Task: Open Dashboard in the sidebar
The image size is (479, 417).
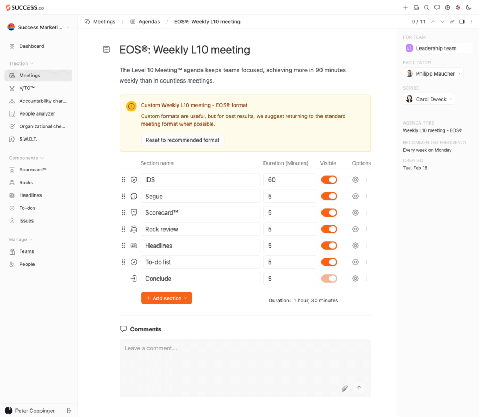Action: coord(38,46)
